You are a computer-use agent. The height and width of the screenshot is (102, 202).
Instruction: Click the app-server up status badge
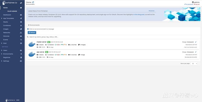[x=47, y=52]
